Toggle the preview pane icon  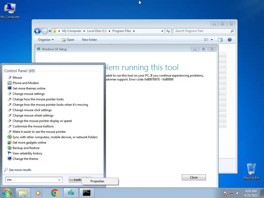click(220, 40)
